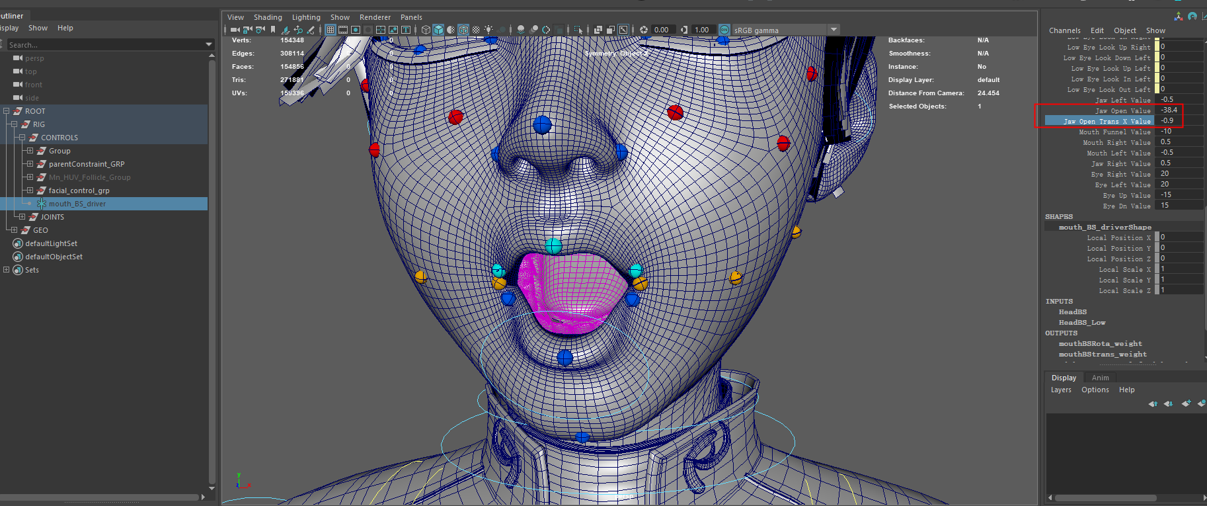Toggle the color management ON button
The height and width of the screenshot is (506, 1207).
(724, 30)
